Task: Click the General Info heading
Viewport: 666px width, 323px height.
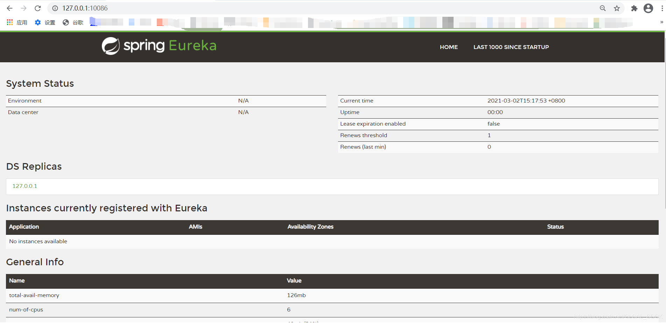Action: [35, 262]
